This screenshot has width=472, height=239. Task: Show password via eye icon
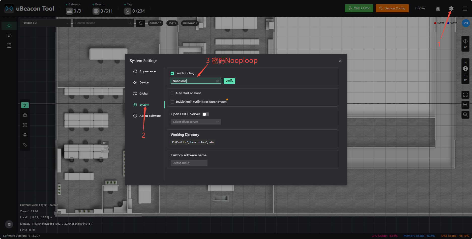[217, 81]
